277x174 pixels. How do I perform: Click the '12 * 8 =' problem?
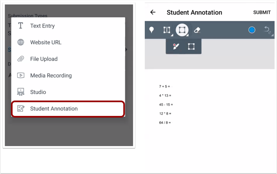[x=165, y=113]
